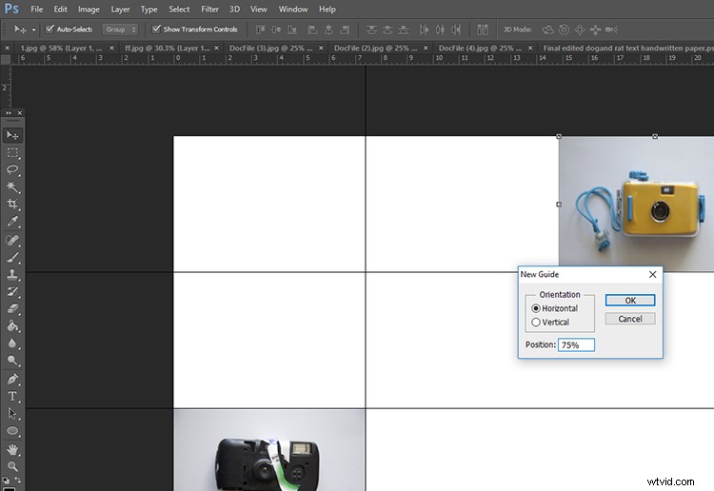Select the Move tool in toolbox
Viewport: 714px width, 491px height.
tap(12, 135)
